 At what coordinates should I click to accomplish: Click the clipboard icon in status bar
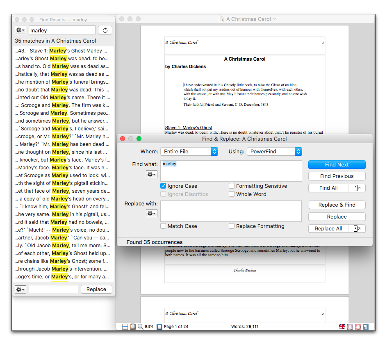[133, 327]
